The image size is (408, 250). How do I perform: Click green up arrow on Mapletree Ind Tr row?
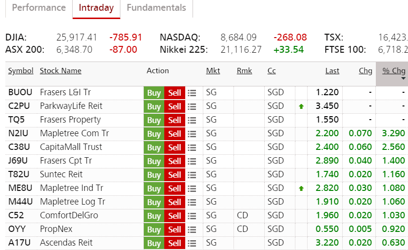click(x=301, y=188)
